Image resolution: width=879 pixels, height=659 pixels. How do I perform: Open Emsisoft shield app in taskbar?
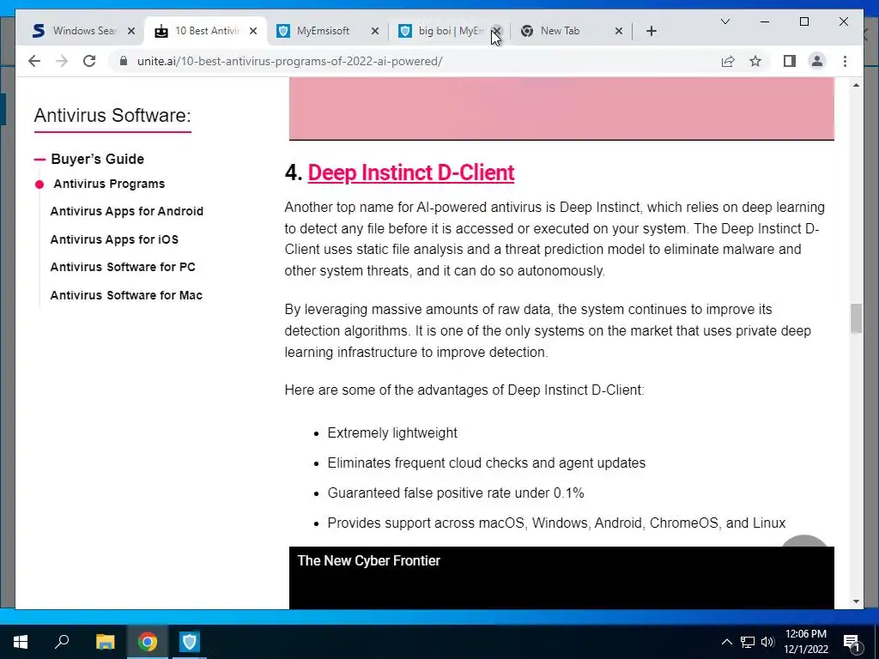point(189,642)
